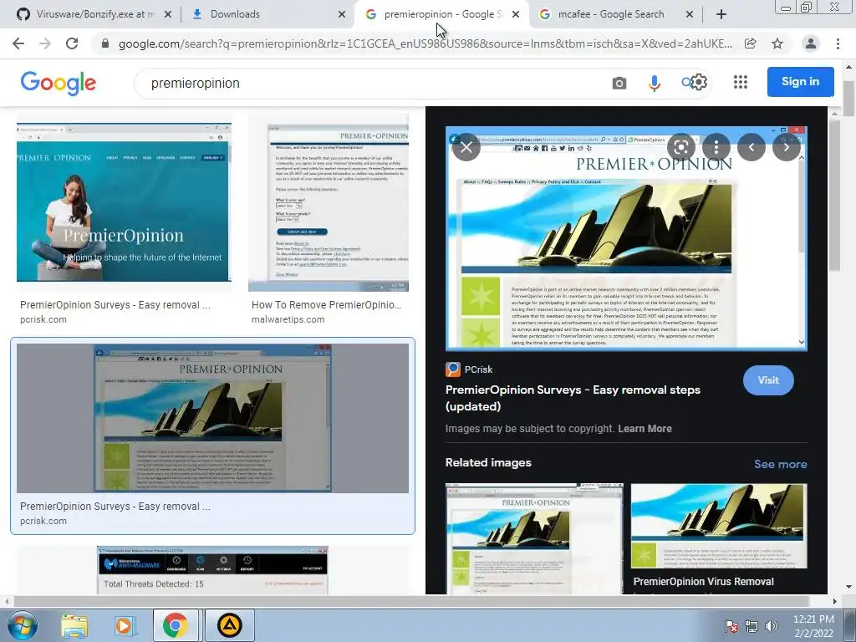
Task: Click the preview panel scrollbar thumb
Action: click(x=834, y=194)
